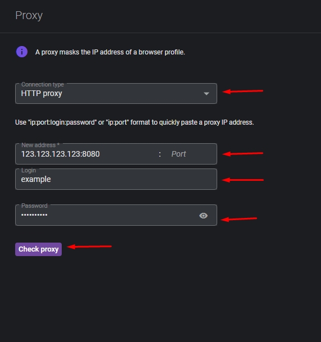Click the ip:port:login:password format hint text
321x342 pixels.
point(135,122)
